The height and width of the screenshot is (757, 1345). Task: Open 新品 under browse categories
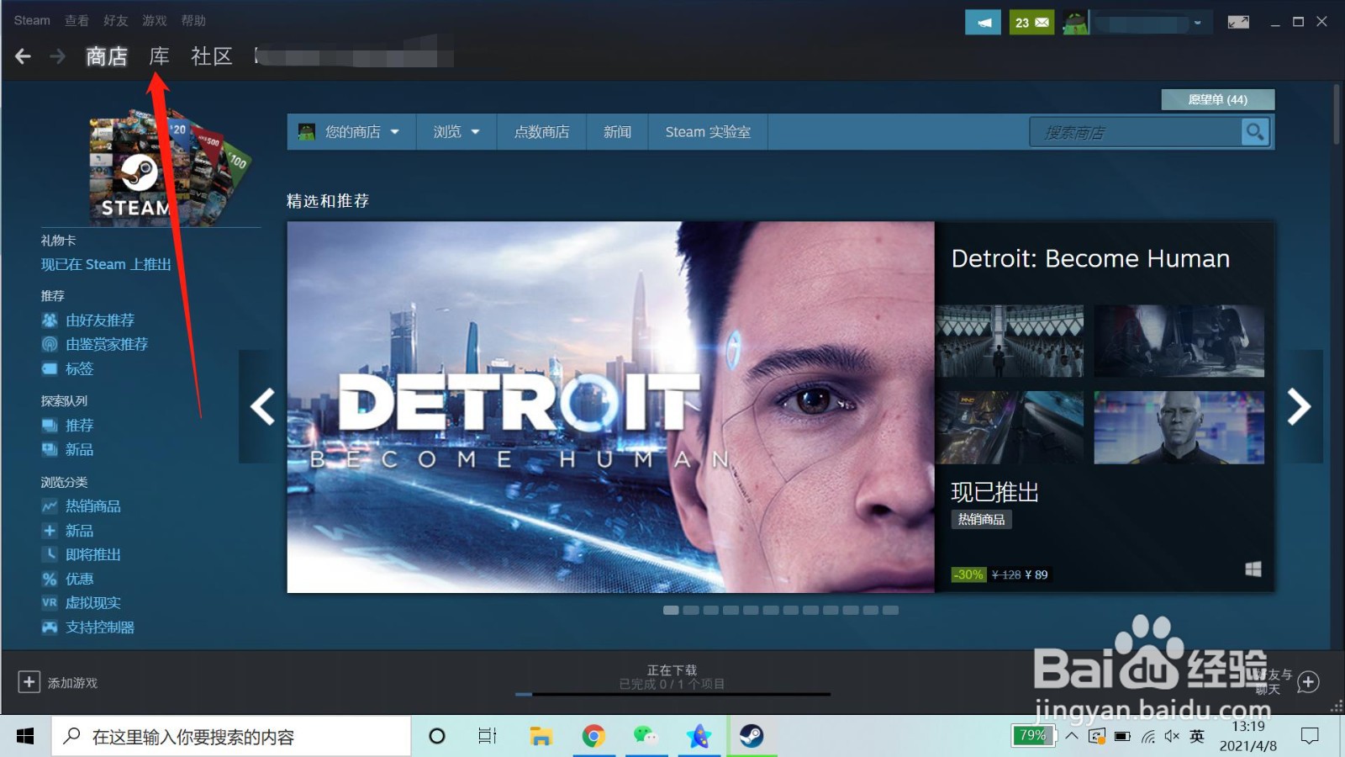tap(79, 531)
